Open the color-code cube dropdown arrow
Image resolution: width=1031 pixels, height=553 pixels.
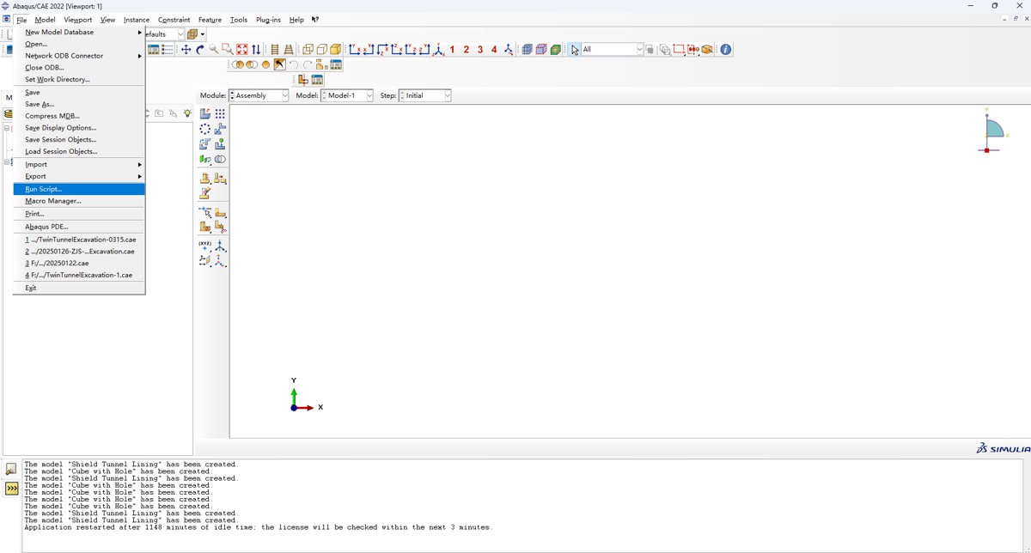tap(203, 34)
